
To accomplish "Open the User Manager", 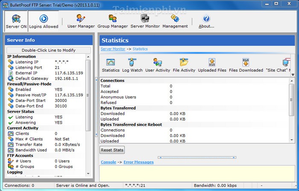I will tap(81, 21).
